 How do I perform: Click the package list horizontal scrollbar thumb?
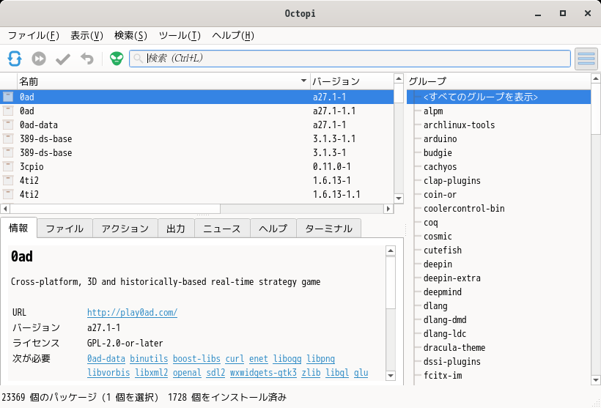115,209
